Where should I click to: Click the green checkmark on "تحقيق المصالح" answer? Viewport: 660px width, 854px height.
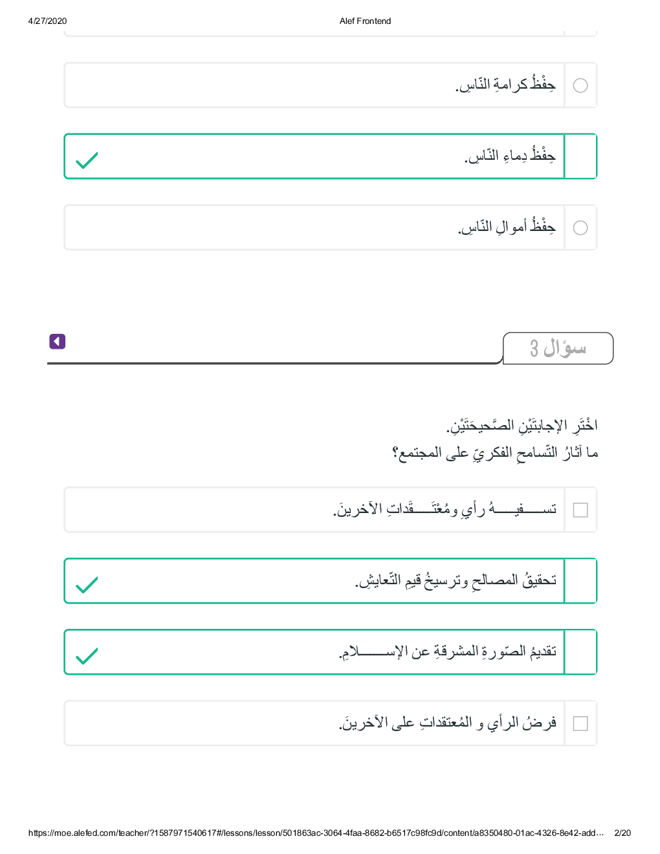pos(87,584)
